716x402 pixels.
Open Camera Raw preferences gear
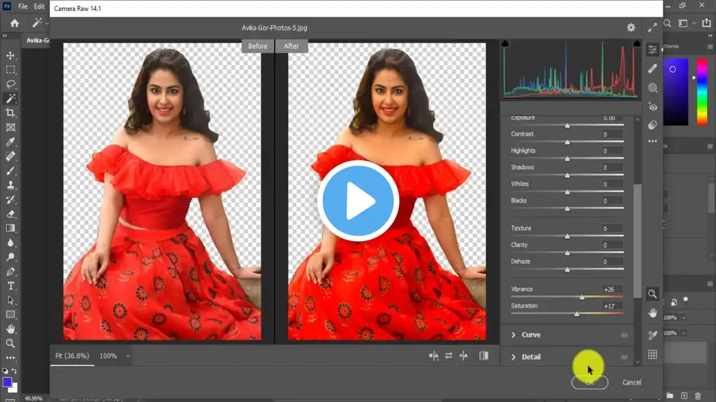tap(631, 27)
